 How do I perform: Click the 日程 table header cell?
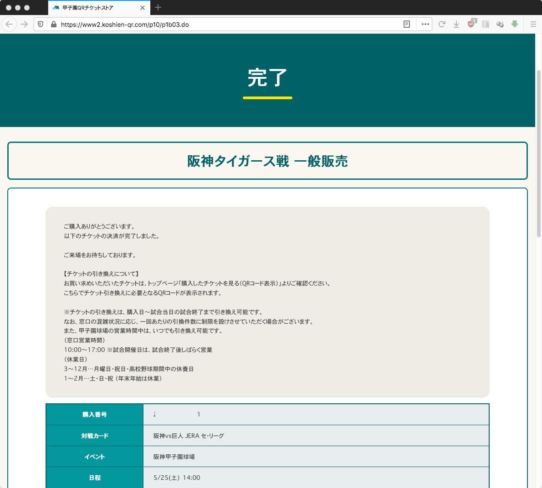pos(95,478)
